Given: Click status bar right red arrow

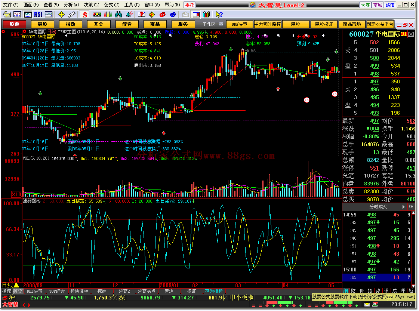Looking at the screenshot, I should tap(29, 305).
